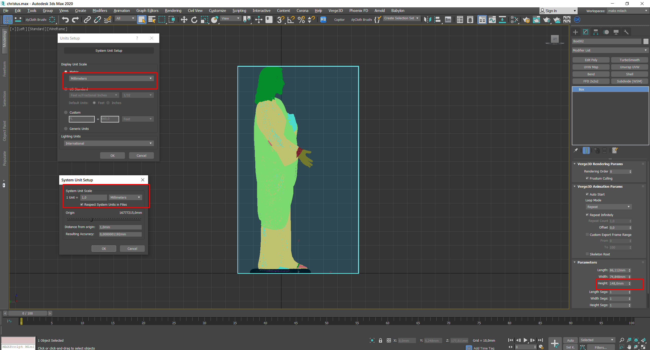
Task: Select the Move transform tool
Action: pos(184,20)
